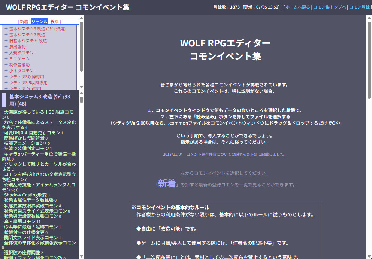Open 状態付与の仕様変更 entry
The image size is (372, 259).
24,232
